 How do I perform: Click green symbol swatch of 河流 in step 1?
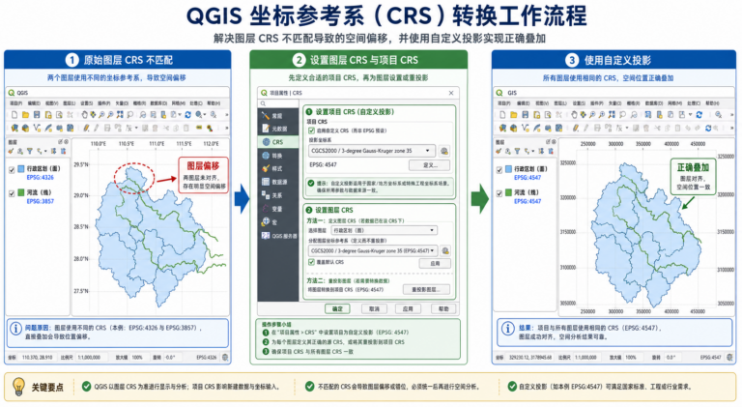pyautogui.click(x=21, y=192)
